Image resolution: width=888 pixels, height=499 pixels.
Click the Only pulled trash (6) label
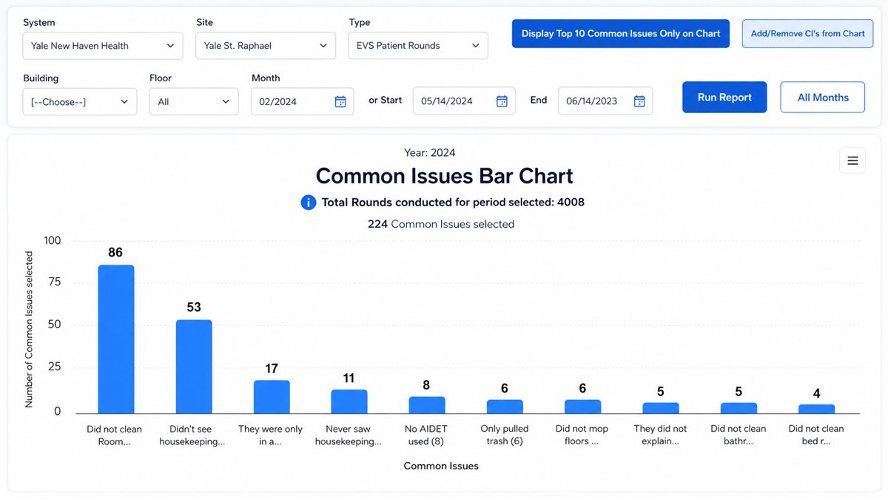(505, 435)
